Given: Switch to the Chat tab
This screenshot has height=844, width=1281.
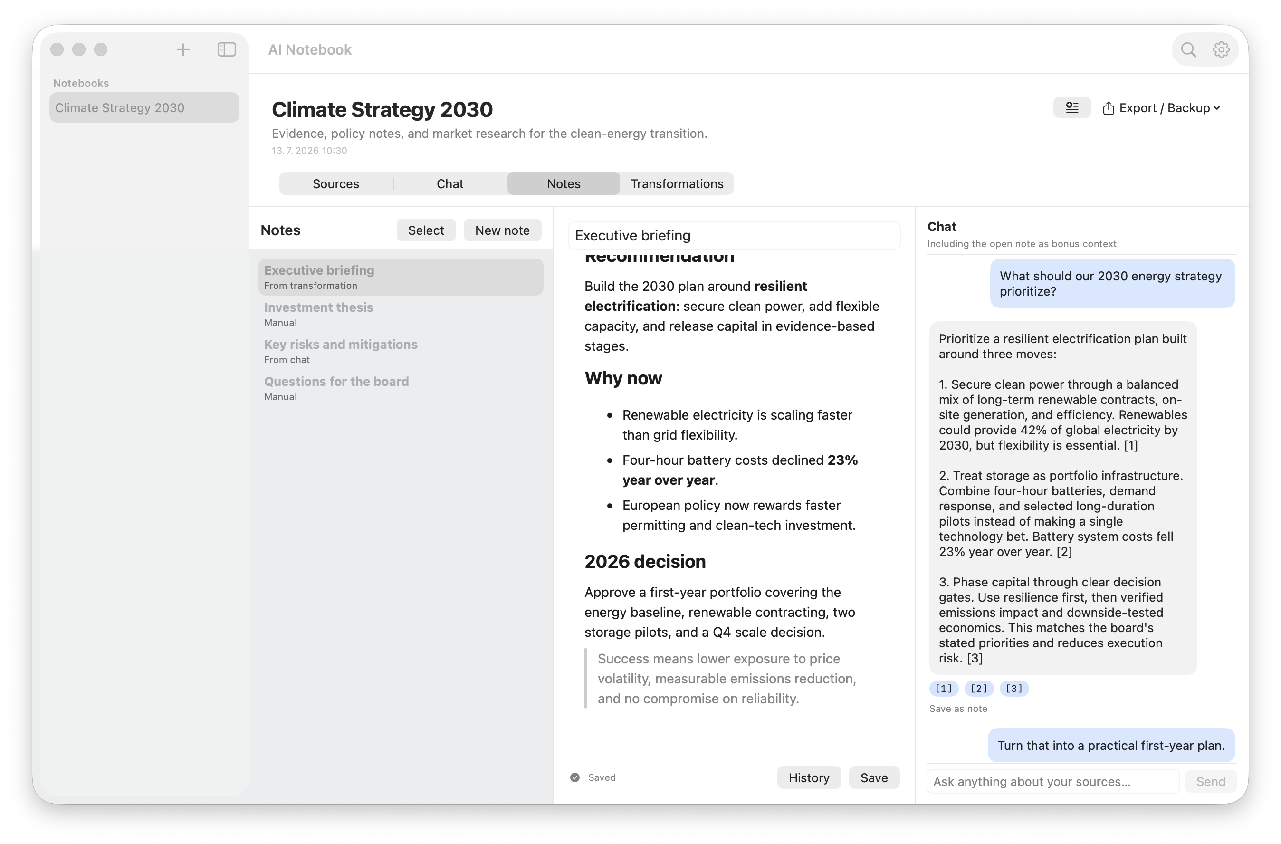Looking at the screenshot, I should [x=450, y=183].
